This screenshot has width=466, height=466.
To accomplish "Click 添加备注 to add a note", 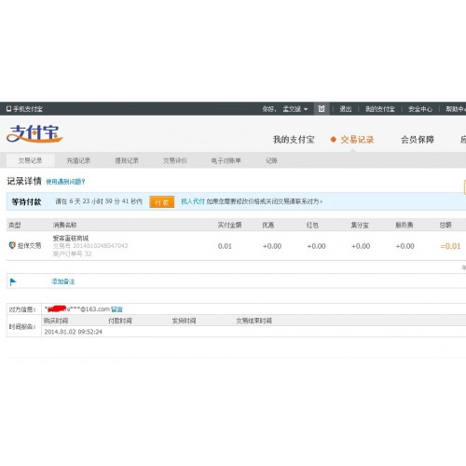I will [x=63, y=281].
